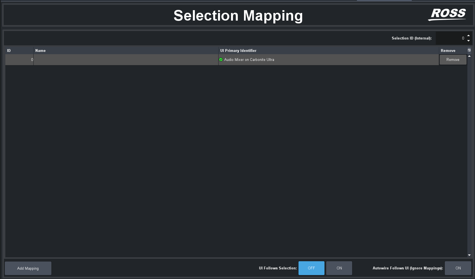Click the green status icon beside Audio Mixer
This screenshot has height=279, width=475.
tap(221, 60)
